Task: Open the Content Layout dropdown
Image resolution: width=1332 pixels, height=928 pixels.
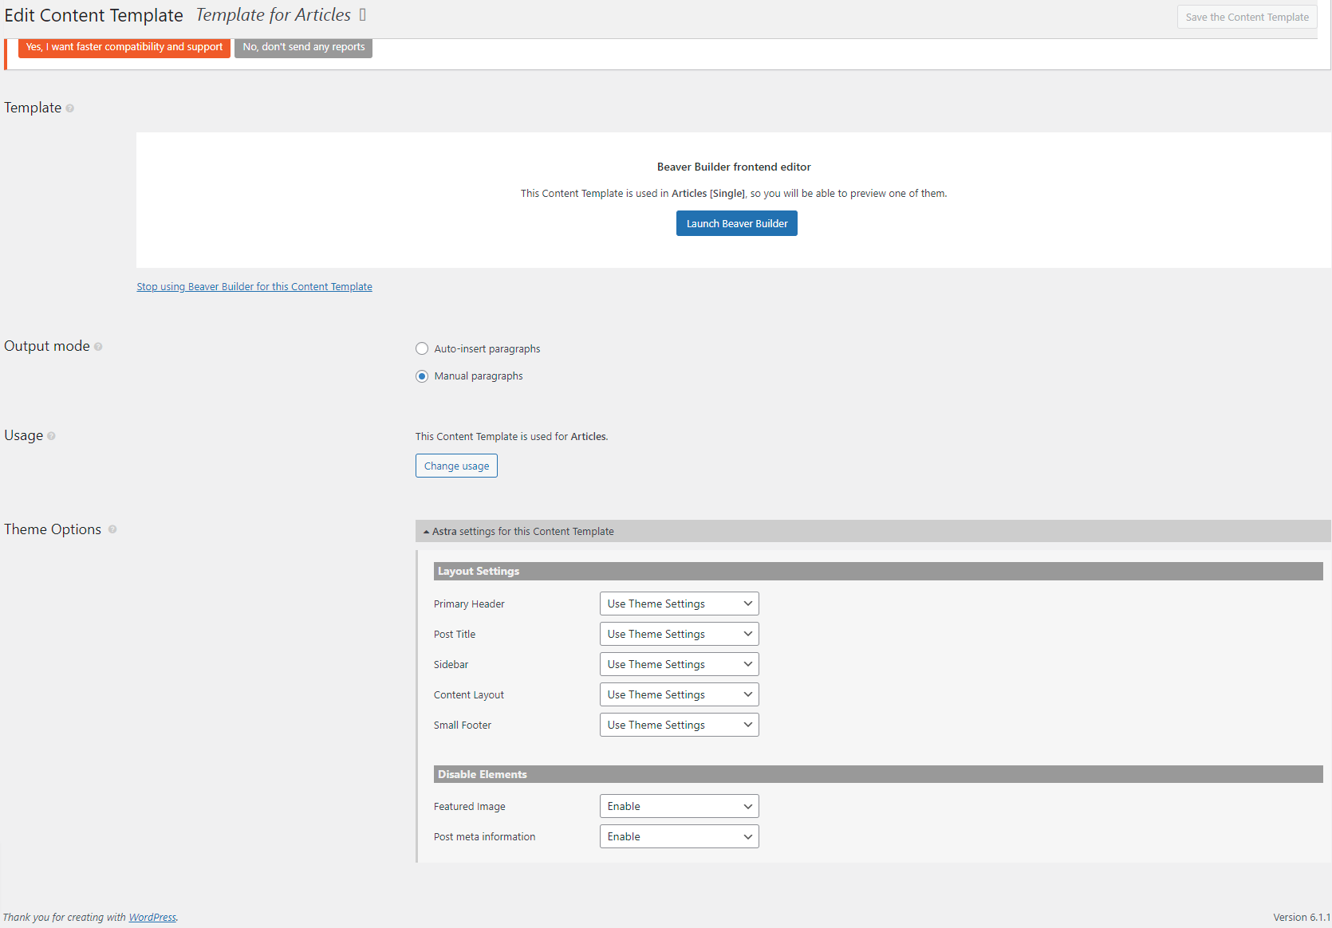Action: click(x=679, y=694)
